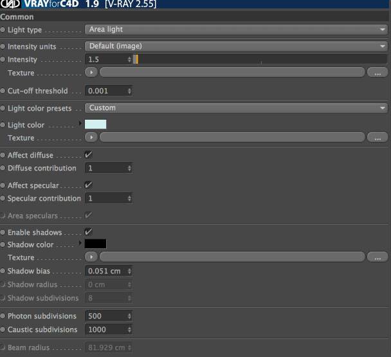This screenshot has height=357, width=391.
Task: Click the Shadow color animation dot
Action: 3,244
